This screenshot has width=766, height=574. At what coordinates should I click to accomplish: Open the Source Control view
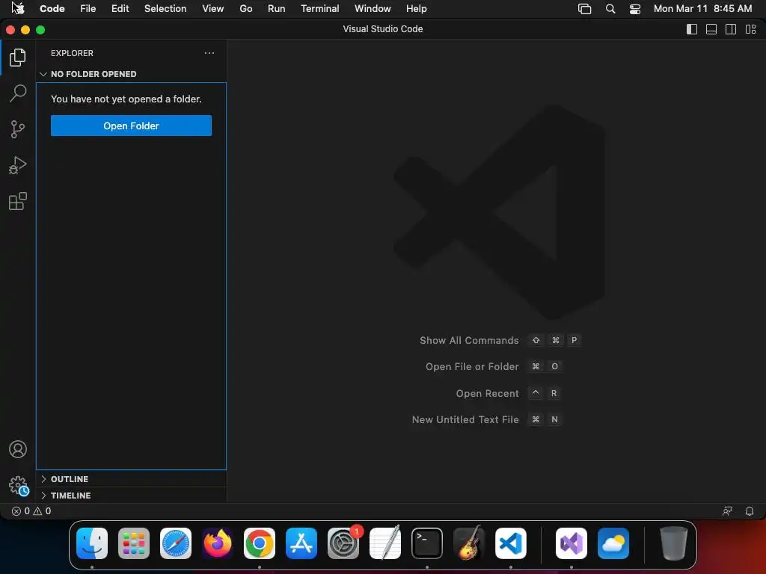[18, 129]
